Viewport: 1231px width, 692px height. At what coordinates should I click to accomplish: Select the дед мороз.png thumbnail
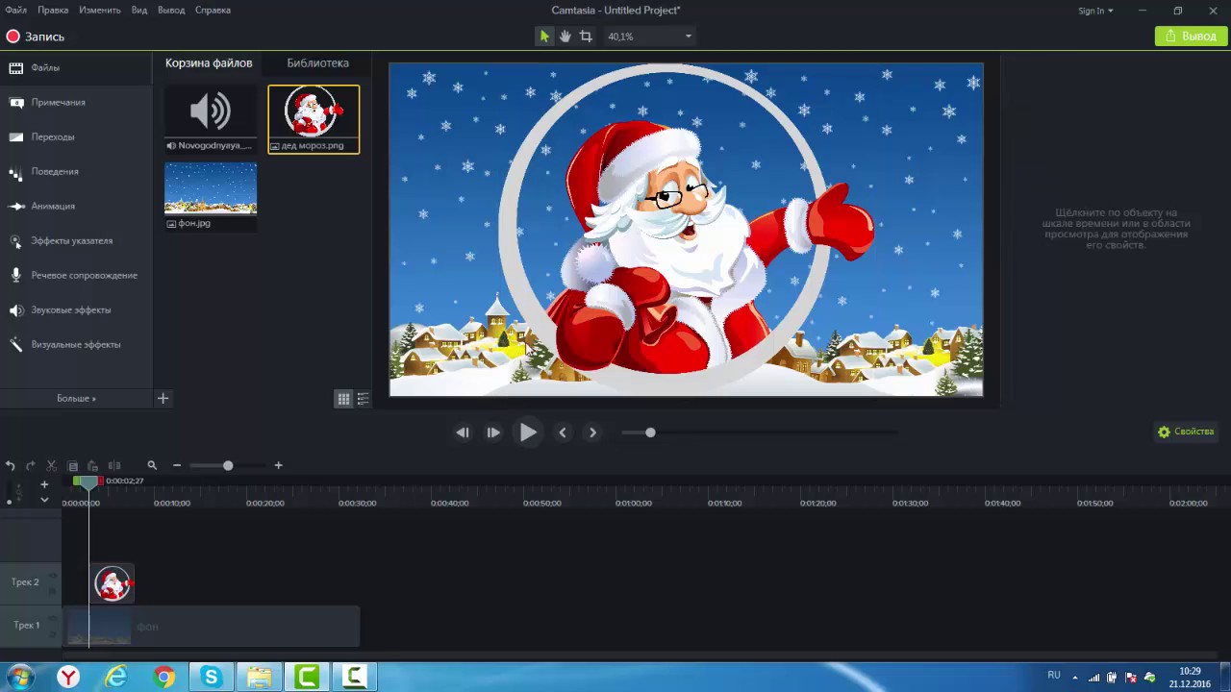coord(314,119)
